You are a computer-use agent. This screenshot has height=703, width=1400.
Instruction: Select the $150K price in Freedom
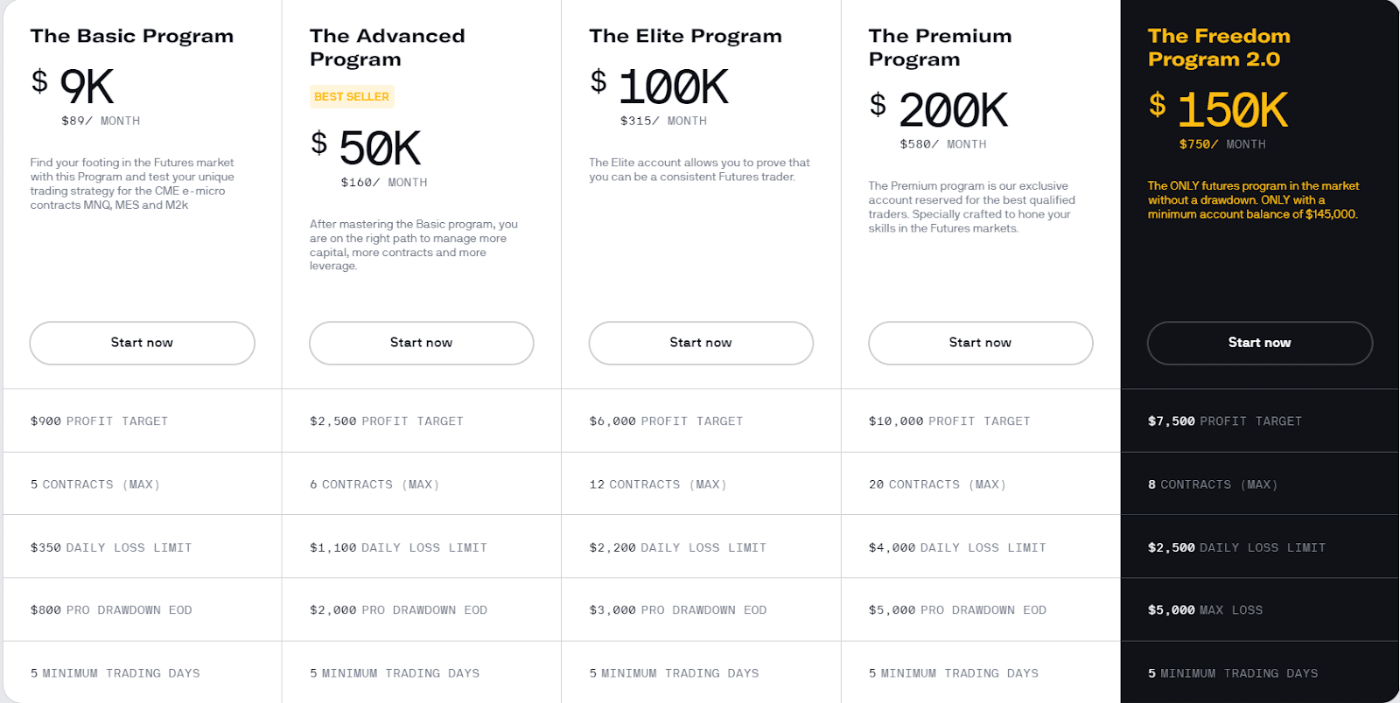(x=1218, y=110)
